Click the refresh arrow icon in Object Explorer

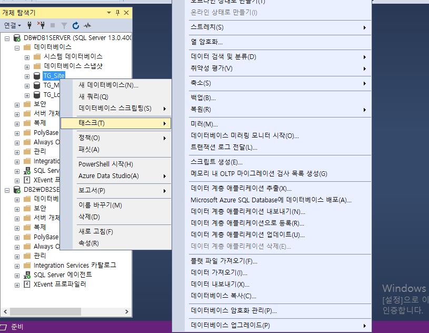tap(76, 25)
